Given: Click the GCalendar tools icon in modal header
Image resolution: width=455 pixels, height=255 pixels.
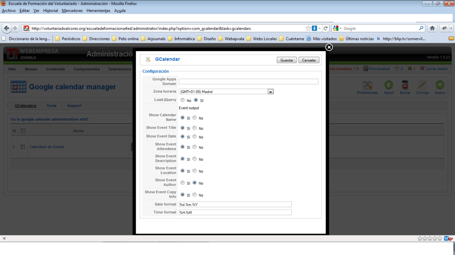Looking at the screenshot, I should coord(148,59).
